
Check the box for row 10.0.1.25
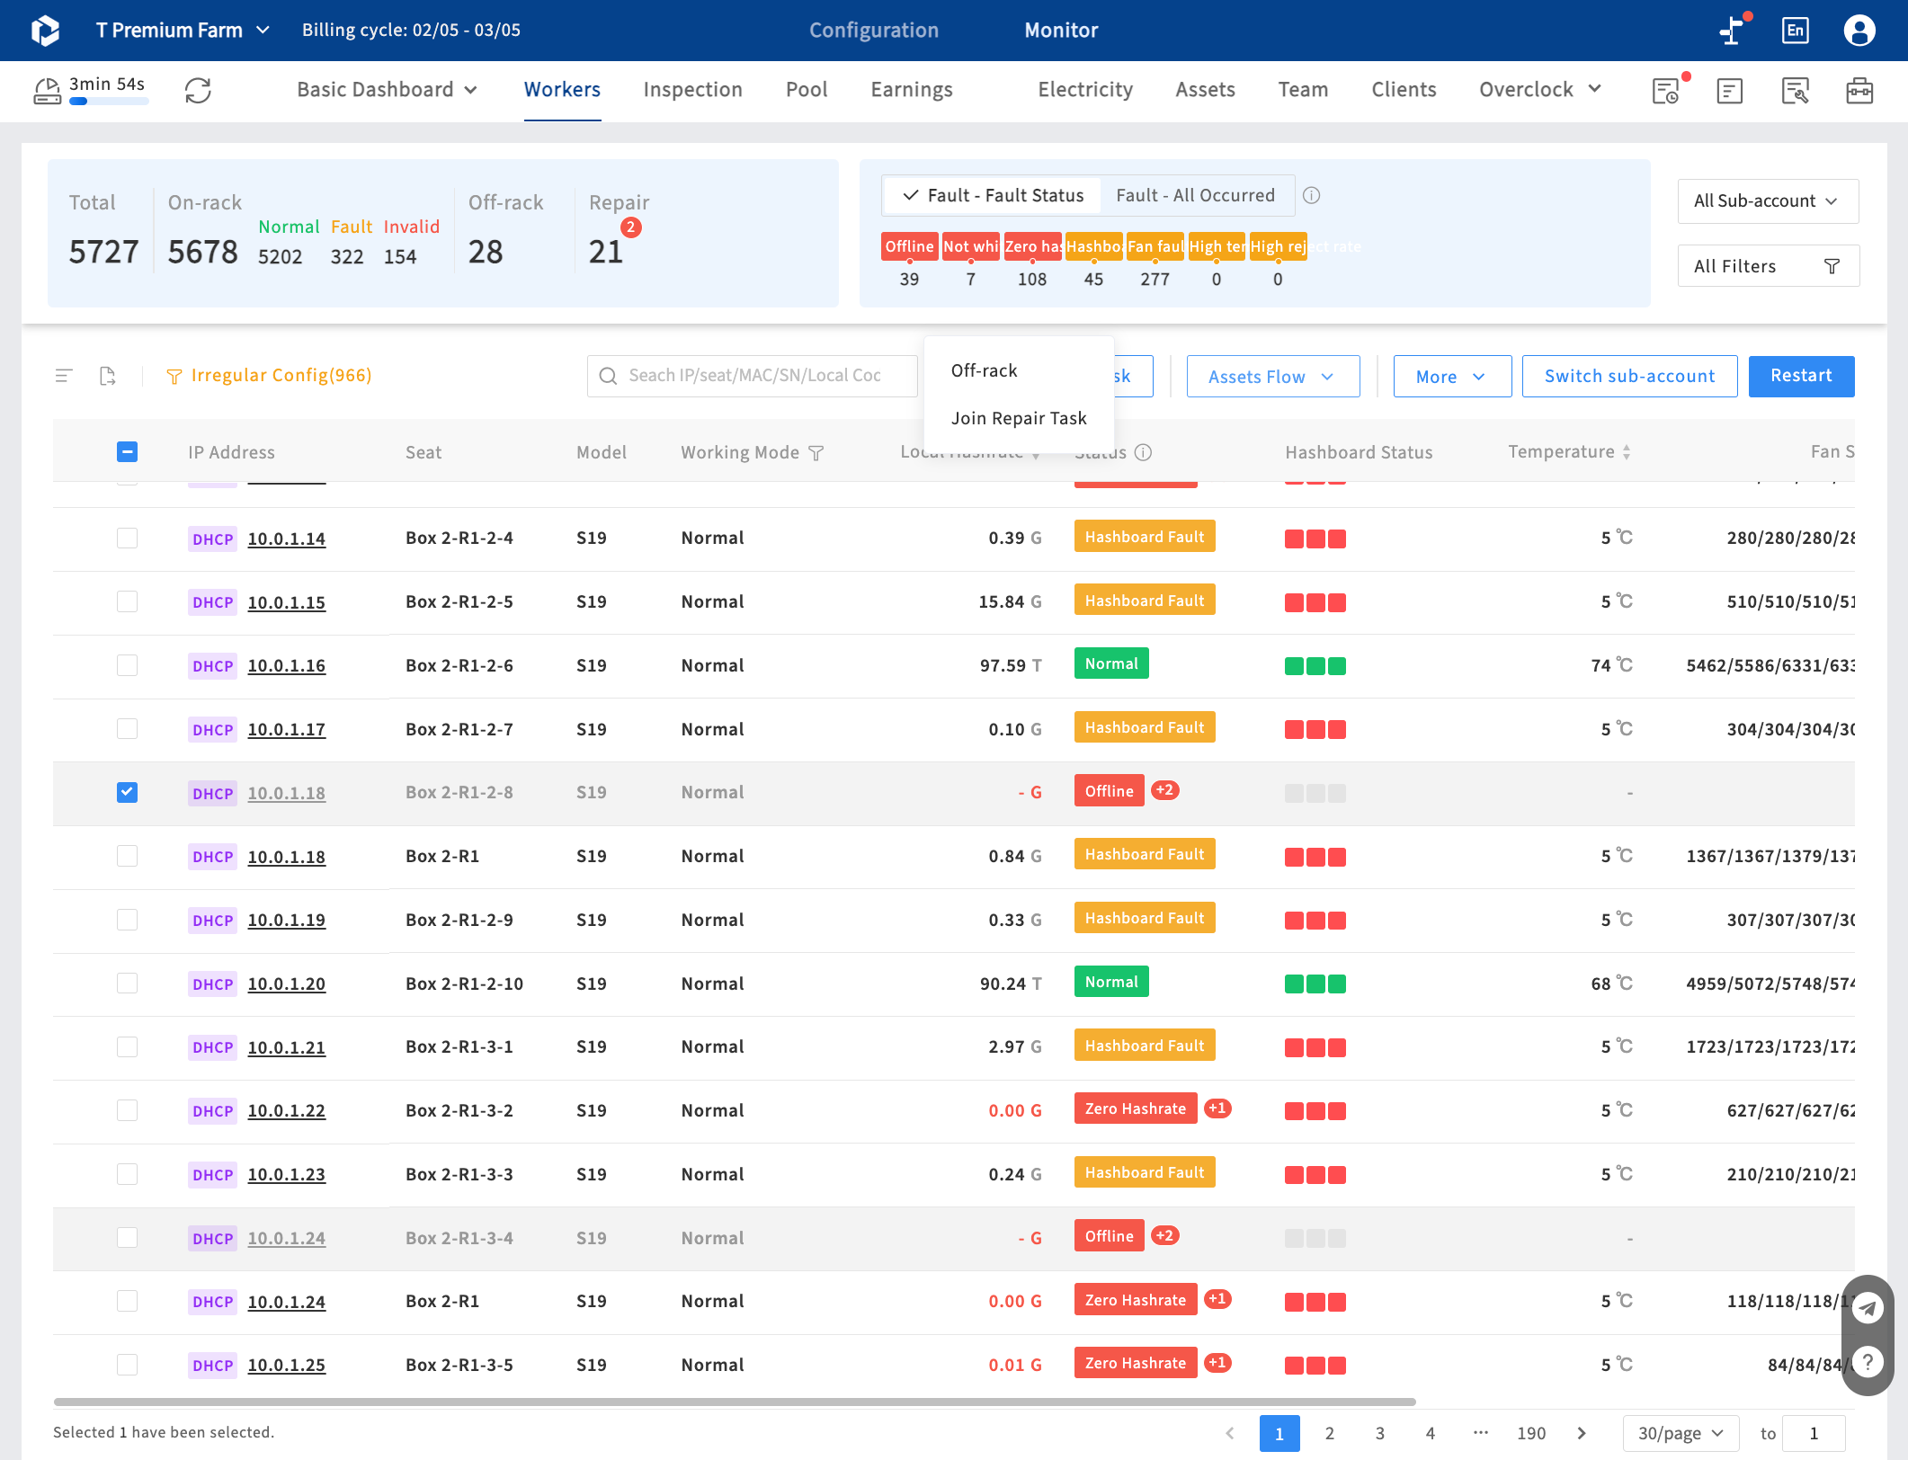[127, 1365]
